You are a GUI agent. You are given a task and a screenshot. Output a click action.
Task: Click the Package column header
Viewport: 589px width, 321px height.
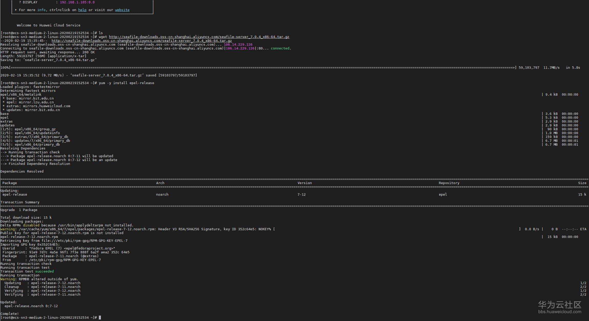[x=9, y=183]
